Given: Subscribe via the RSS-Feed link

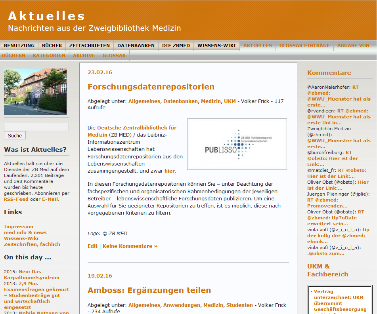Looking at the screenshot, I should pos(16,199).
